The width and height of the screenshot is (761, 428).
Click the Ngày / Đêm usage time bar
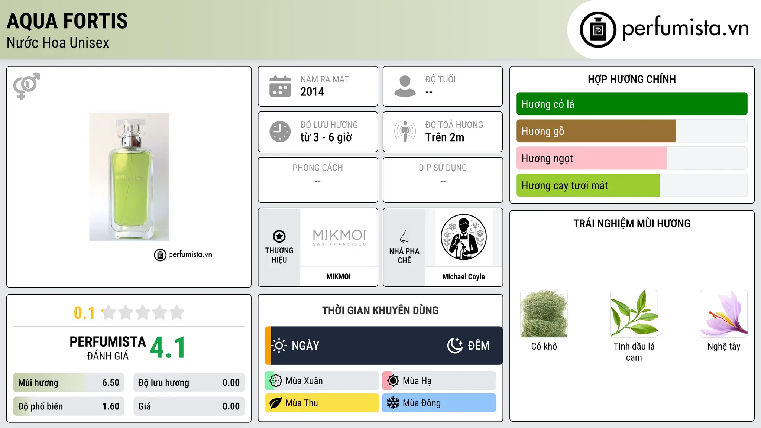(383, 346)
